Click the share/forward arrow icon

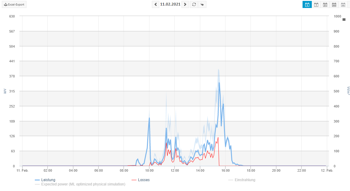coord(202,4)
